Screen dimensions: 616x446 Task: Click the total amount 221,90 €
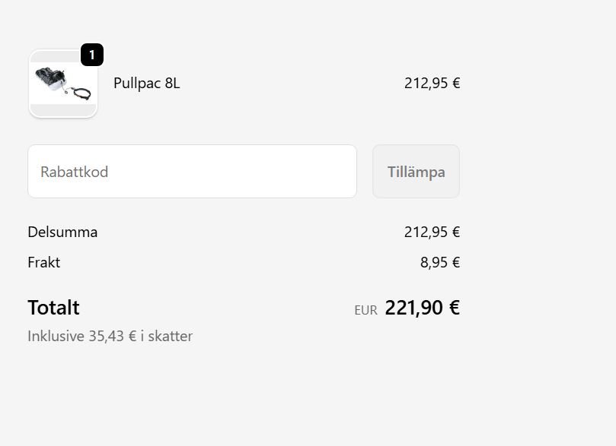click(x=422, y=308)
